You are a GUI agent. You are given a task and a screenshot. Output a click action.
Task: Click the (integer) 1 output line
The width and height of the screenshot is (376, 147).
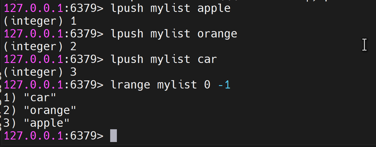(40, 21)
